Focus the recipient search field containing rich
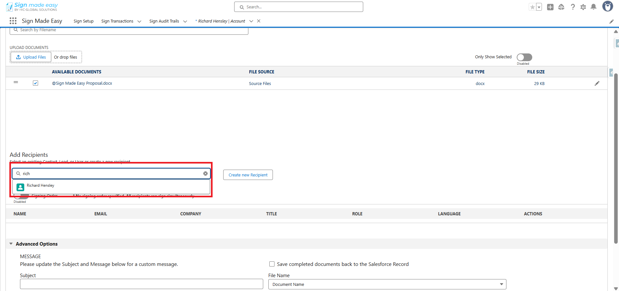 click(x=111, y=174)
